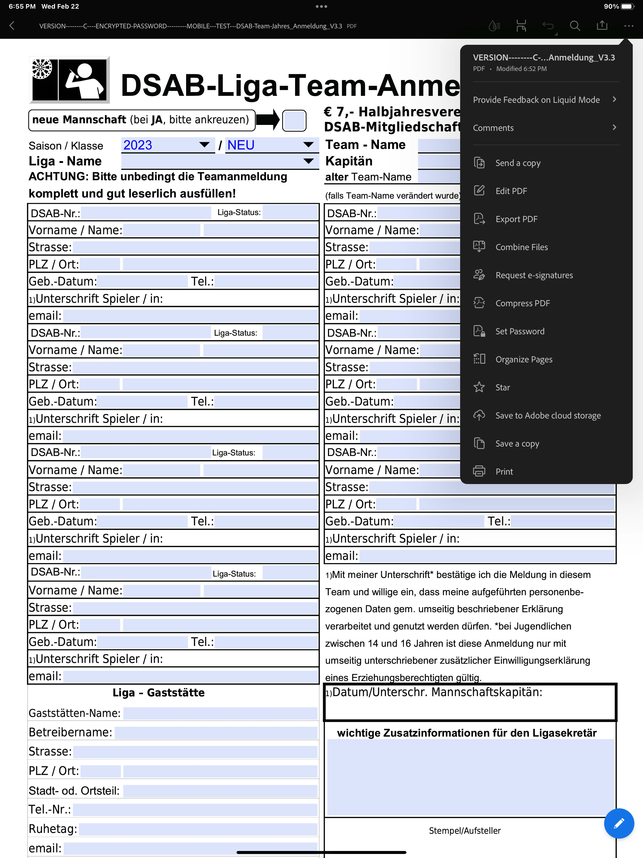Screen dimensions: 643x858
Task: Open the search magnifier icon
Action: [x=575, y=26]
